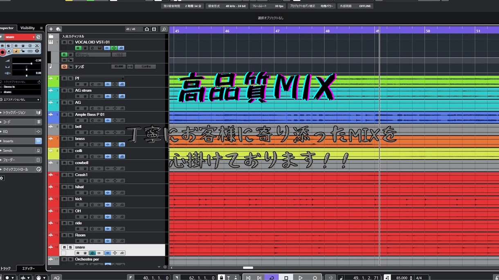
Task: Click the snare edit channel settings icon in Inspector
Action: point(38,37)
